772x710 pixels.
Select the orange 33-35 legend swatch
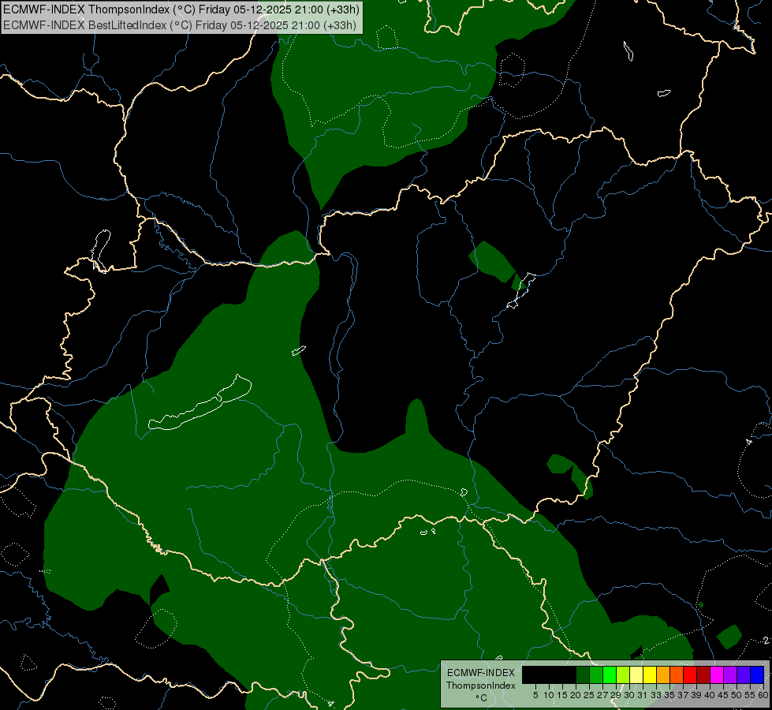pos(663,674)
